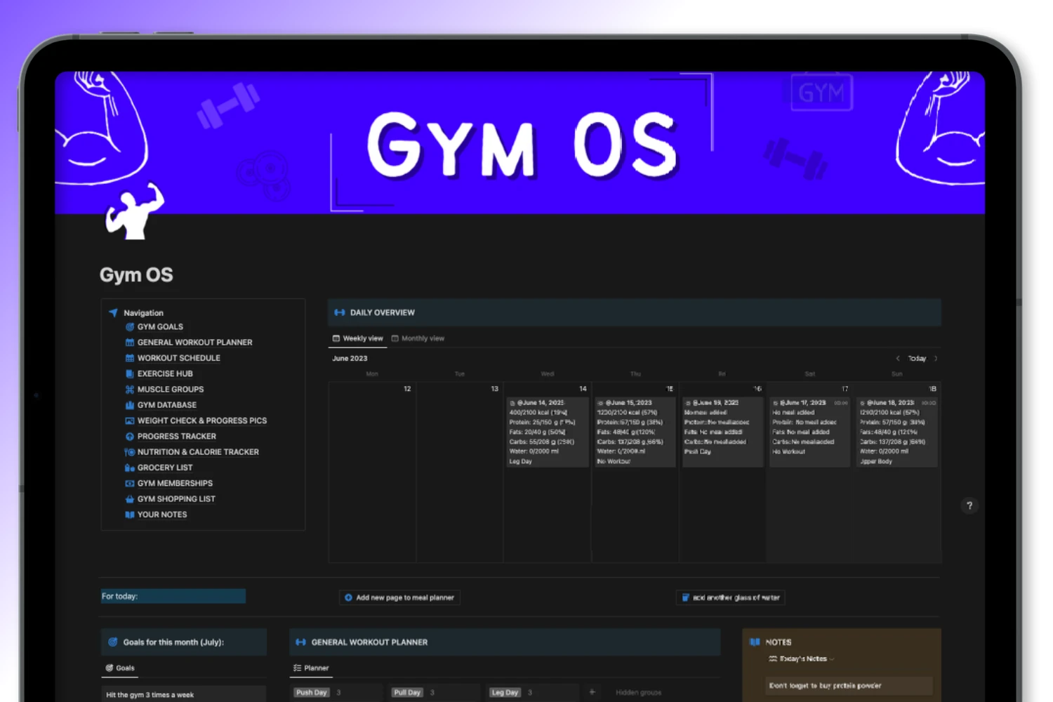This screenshot has height=702, width=1053.
Task: Expand Hidden groups in planner board
Action: click(x=638, y=692)
